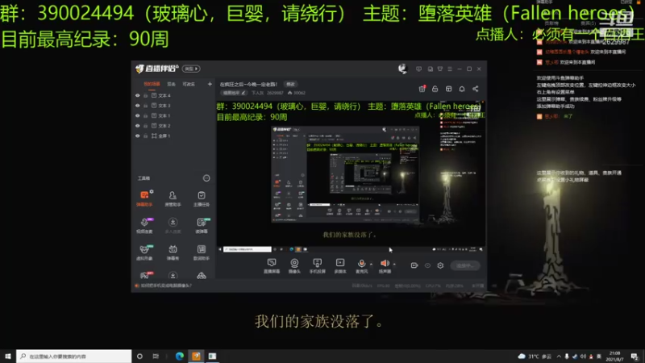Click the start streaming button at bottom right
Viewport: 645px width, 363px height.
point(465,265)
